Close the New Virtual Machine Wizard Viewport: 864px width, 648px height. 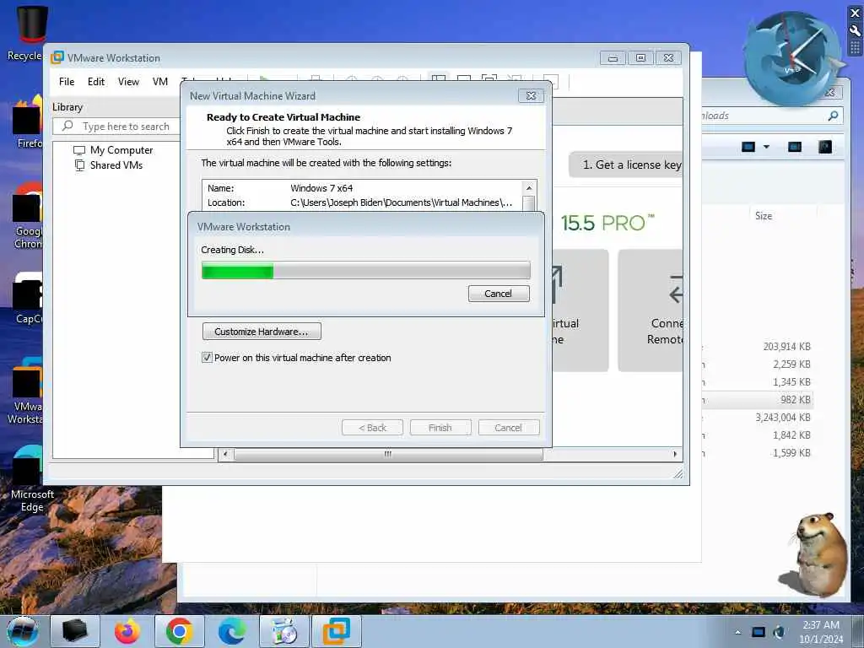[532, 96]
